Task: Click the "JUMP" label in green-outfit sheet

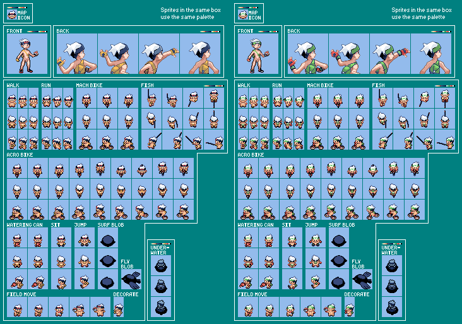Action: point(311,225)
